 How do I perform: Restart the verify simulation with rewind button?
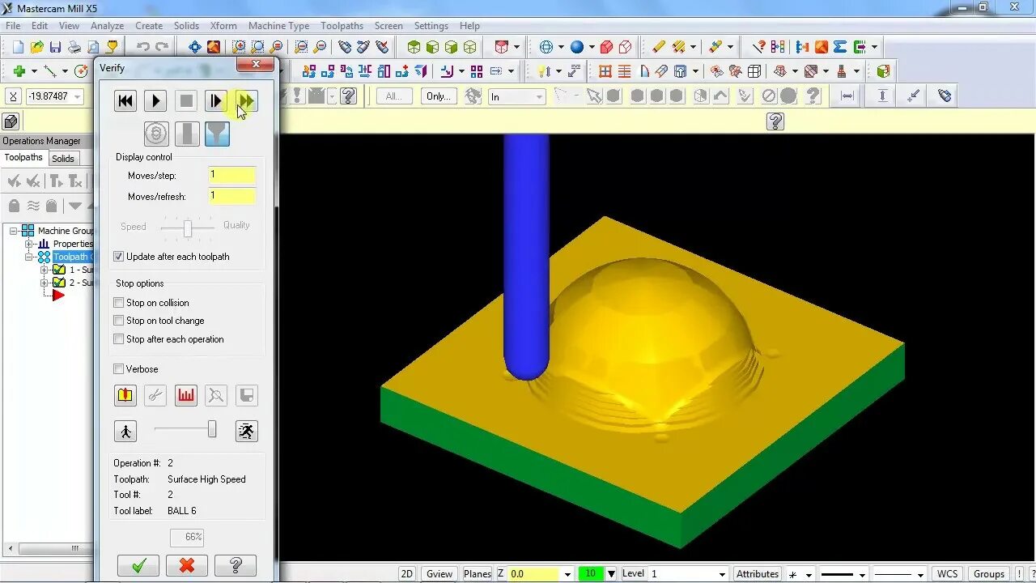125,101
